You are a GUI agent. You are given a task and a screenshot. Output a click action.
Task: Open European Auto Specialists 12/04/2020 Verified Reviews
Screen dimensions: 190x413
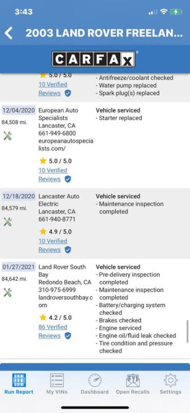tap(53, 174)
